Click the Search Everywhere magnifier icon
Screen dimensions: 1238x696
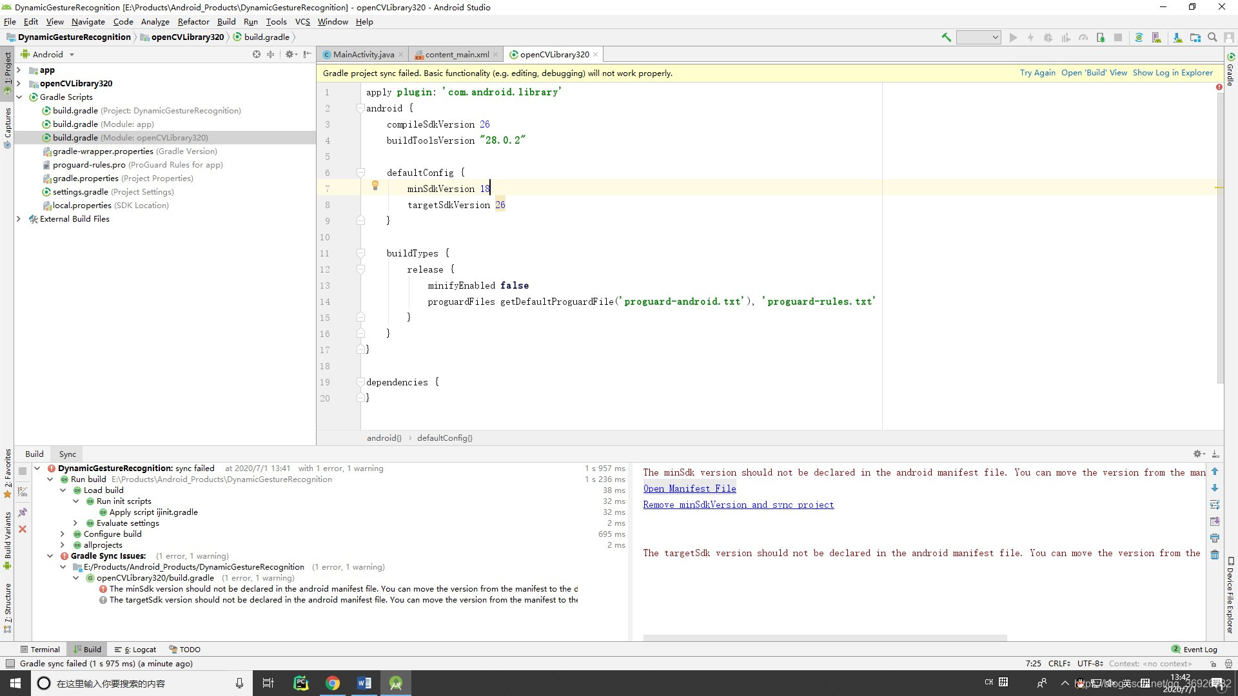tap(1212, 37)
